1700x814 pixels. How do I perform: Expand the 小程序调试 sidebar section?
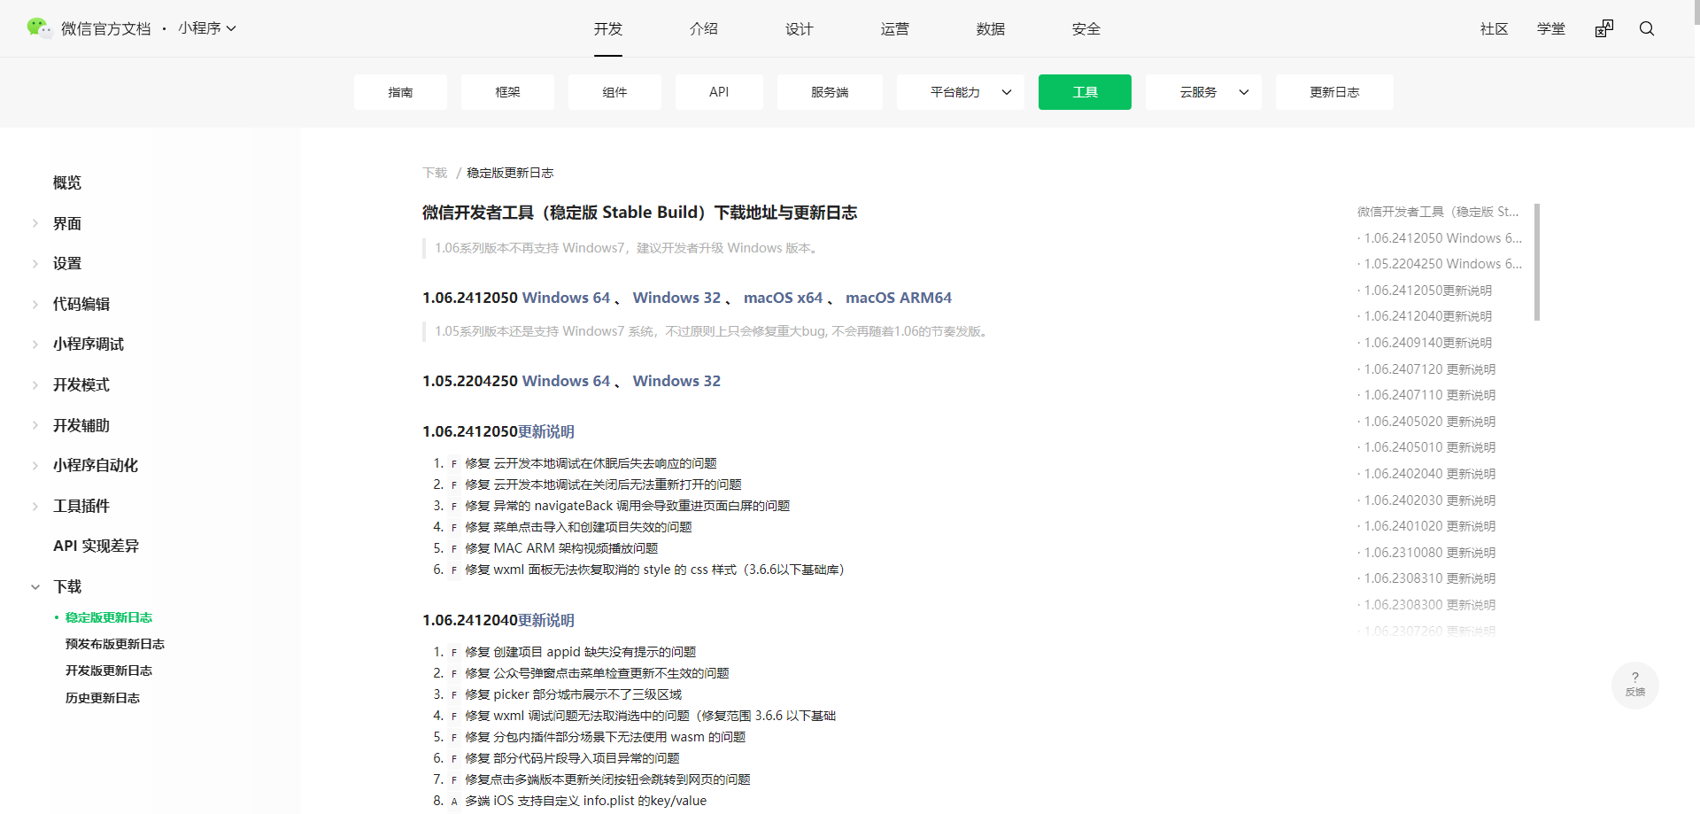tap(35, 344)
